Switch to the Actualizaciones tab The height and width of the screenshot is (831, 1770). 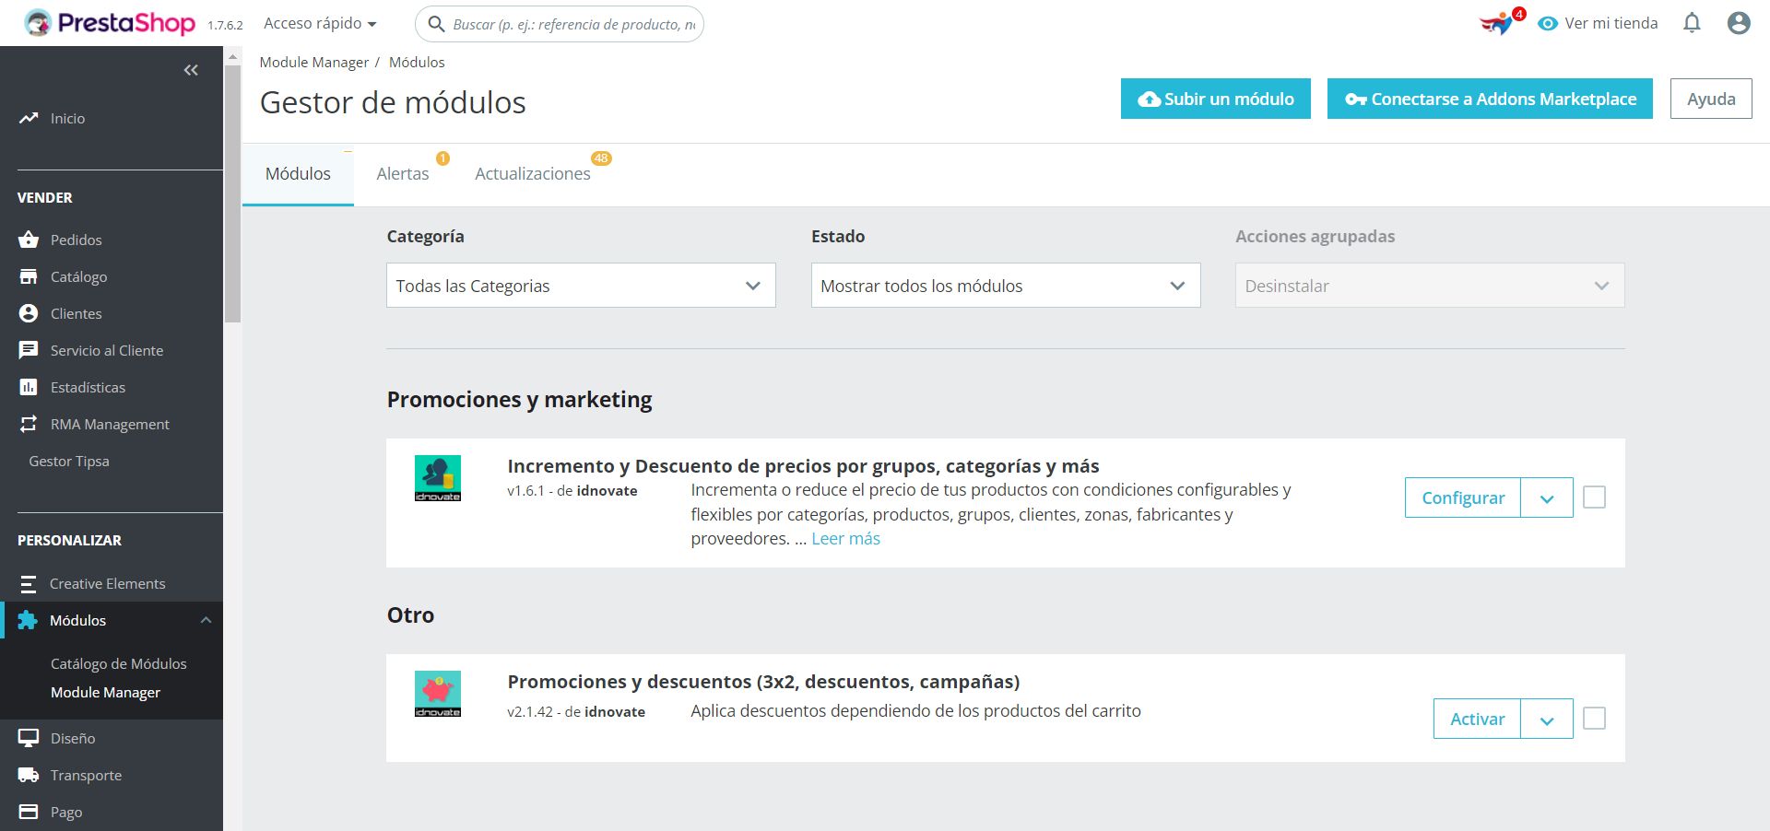(532, 174)
